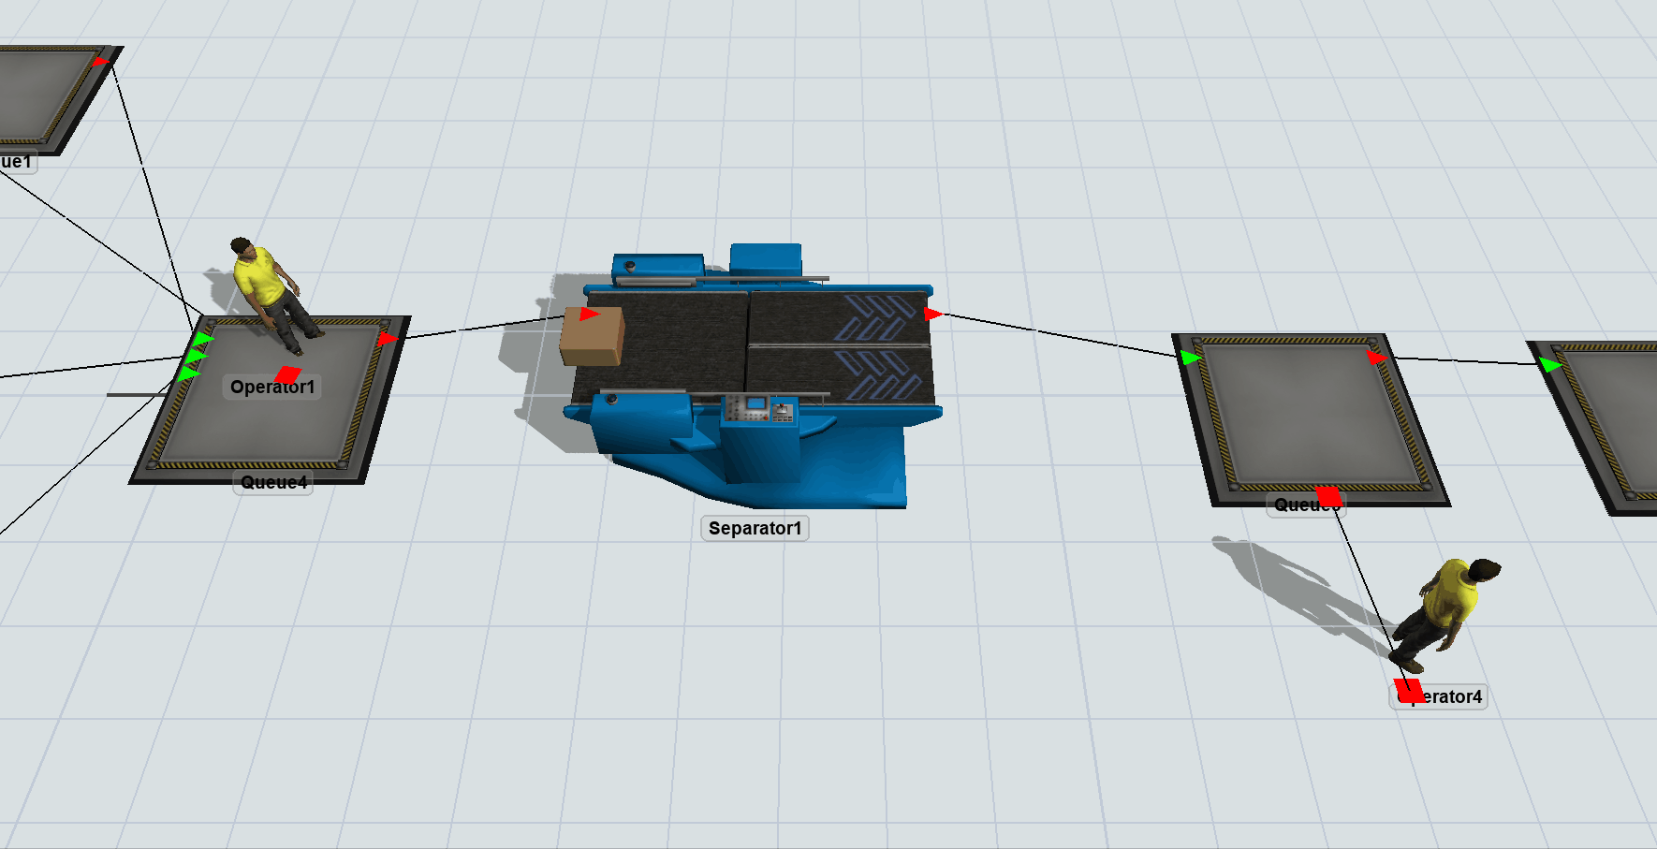Click the red center port square near Operator4's label
Image resolution: width=1657 pixels, height=849 pixels.
click(1408, 691)
